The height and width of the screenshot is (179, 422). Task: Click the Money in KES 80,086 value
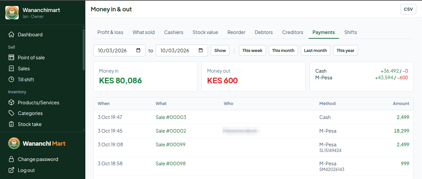[x=120, y=81]
